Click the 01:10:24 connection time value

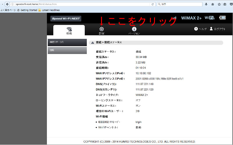[x=141, y=68]
